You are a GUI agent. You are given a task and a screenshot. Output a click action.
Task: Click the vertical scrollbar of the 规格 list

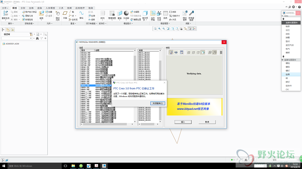click(x=160, y=86)
